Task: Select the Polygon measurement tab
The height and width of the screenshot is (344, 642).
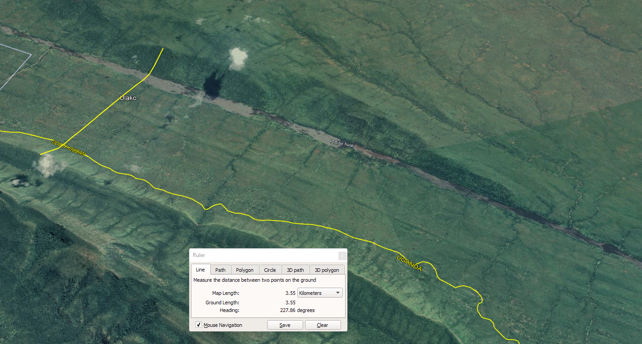Action: [245, 270]
